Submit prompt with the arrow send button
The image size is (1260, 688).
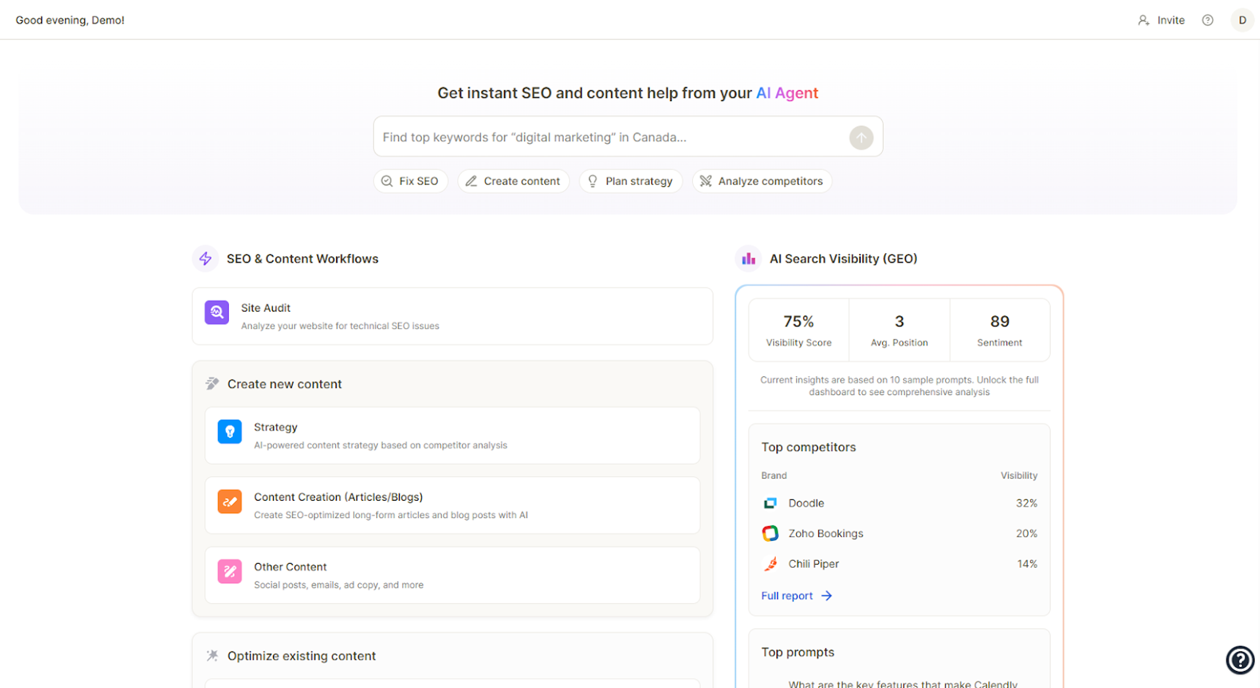861,137
